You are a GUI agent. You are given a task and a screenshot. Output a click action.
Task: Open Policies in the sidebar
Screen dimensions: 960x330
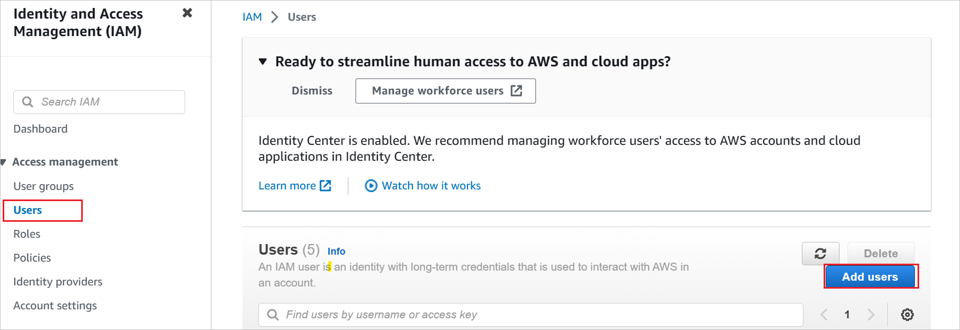coord(32,258)
